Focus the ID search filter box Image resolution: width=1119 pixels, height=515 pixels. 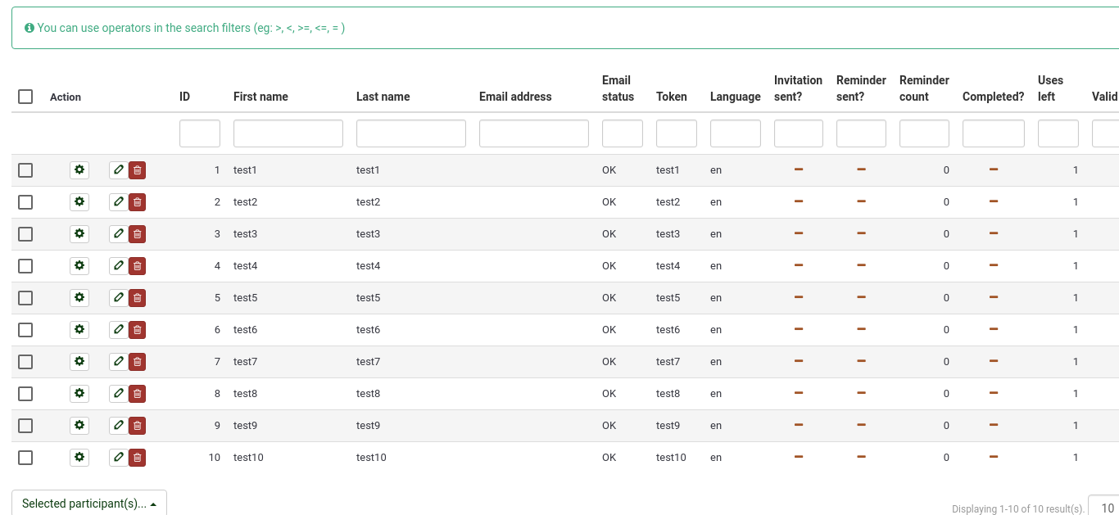[200, 133]
